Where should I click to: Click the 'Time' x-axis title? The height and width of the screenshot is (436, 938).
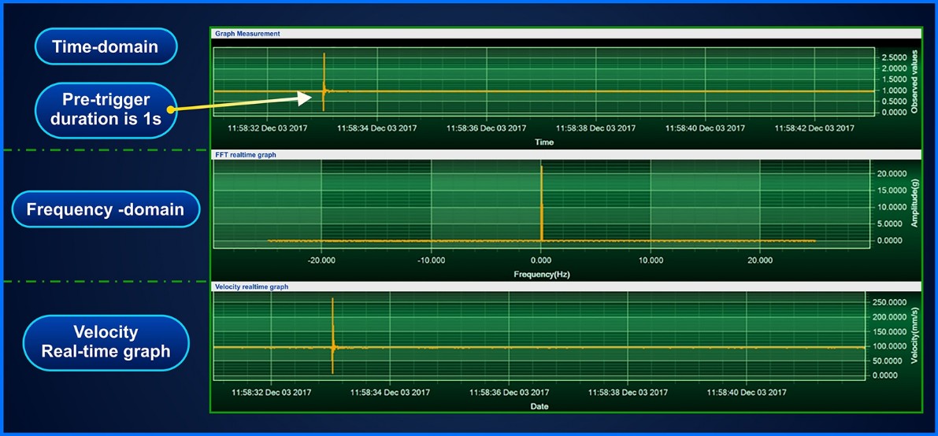click(x=545, y=142)
